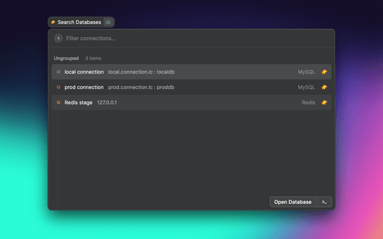383x239 pixels.
Task: Click the small badge icon after Search Databases
Action: [108, 22]
